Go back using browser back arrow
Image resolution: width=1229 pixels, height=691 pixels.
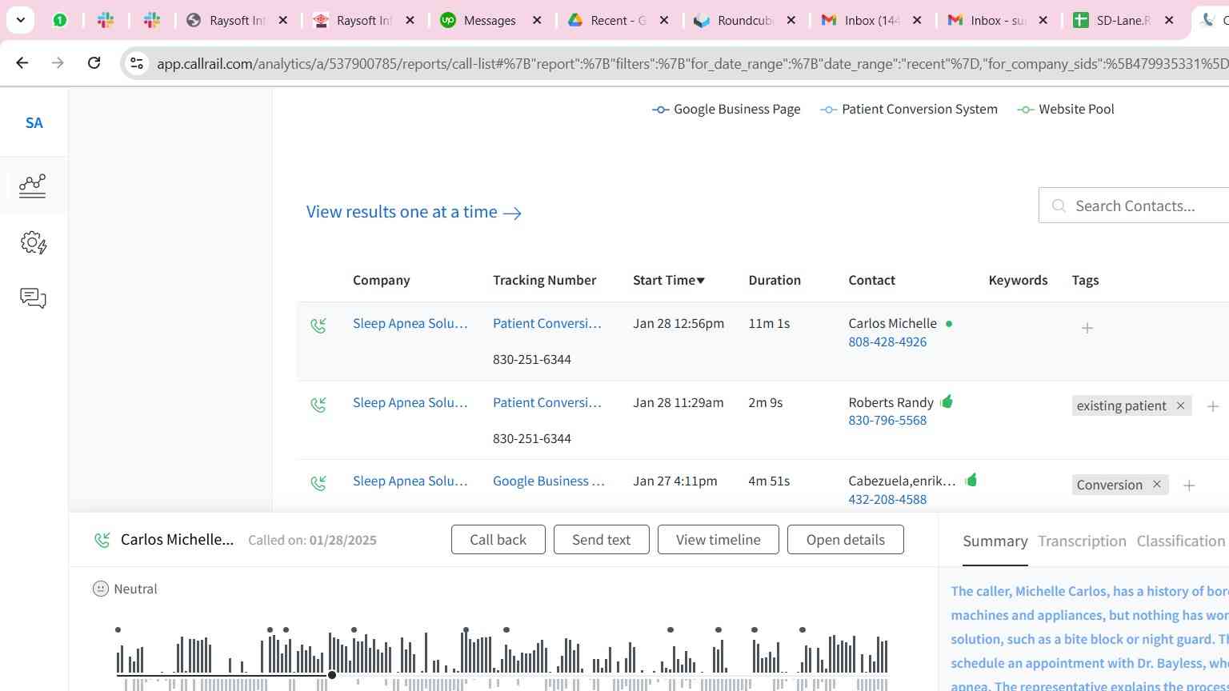[22, 62]
